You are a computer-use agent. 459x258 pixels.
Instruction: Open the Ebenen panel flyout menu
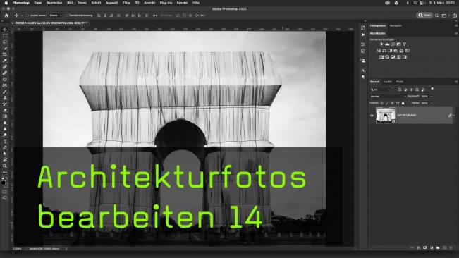456,82
